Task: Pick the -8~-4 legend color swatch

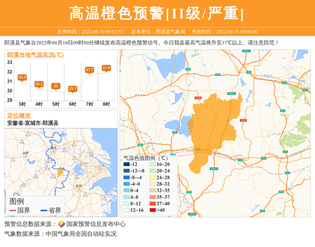Action: (127, 177)
